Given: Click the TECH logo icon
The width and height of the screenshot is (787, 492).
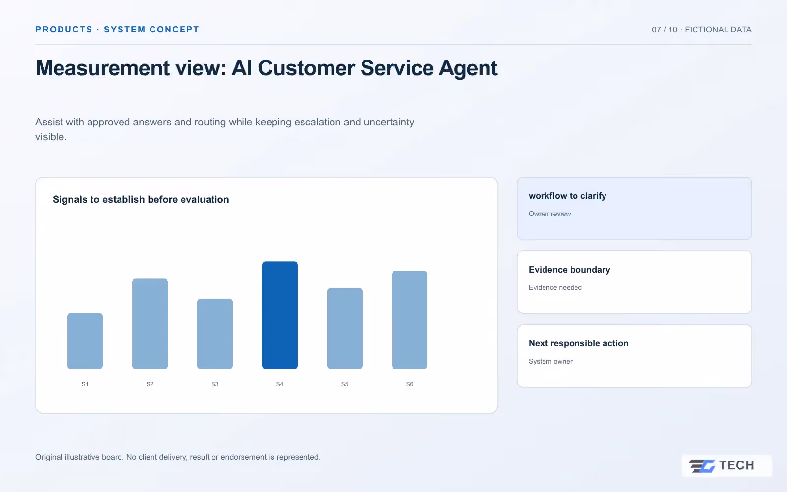Looking at the screenshot, I should [702, 465].
